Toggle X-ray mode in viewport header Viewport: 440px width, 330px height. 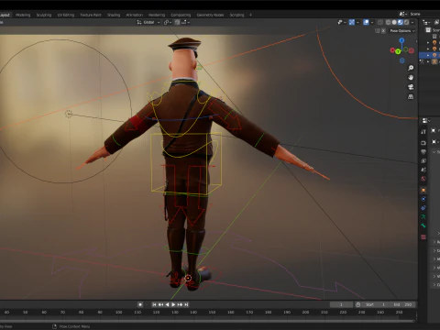tap(380, 22)
